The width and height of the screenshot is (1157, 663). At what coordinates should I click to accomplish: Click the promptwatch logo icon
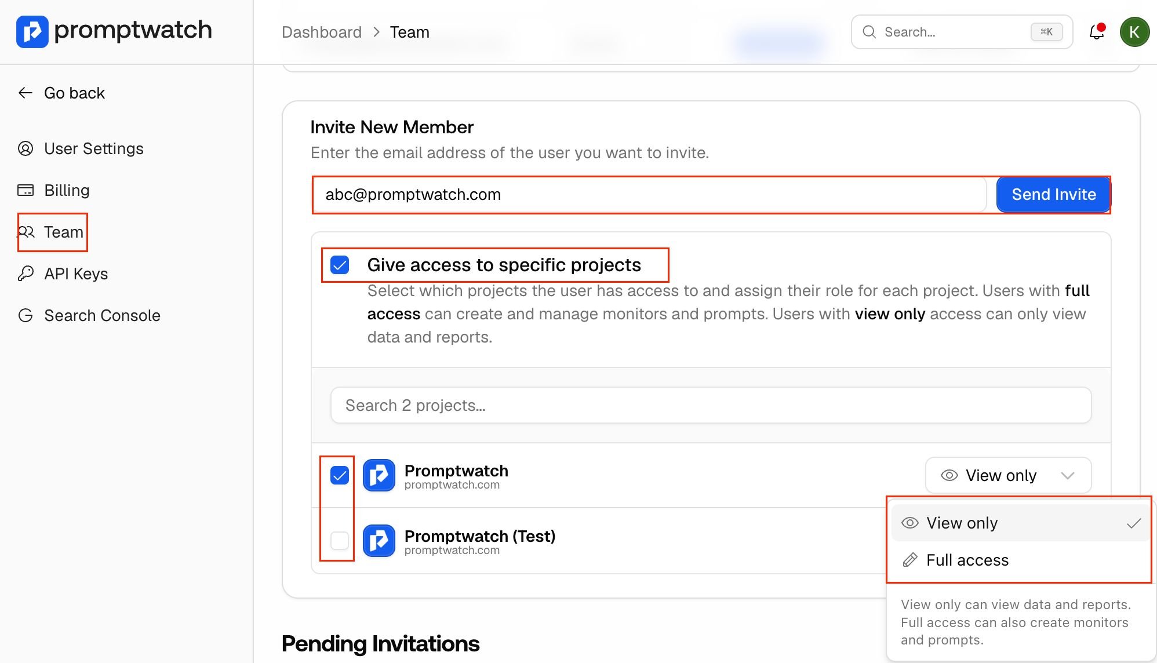click(32, 31)
